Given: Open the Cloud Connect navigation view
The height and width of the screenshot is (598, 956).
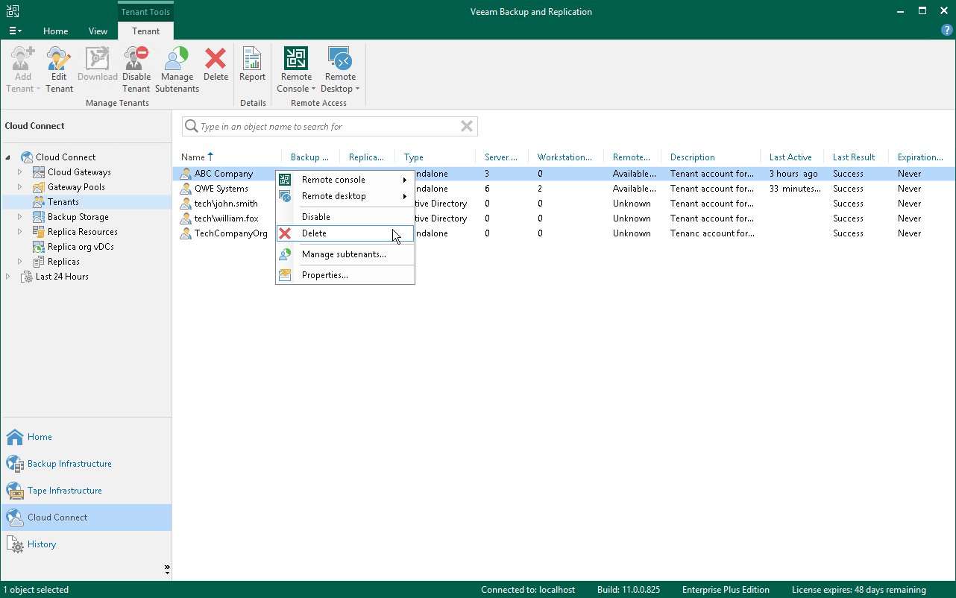Looking at the screenshot, I should (x=86, y=517).
